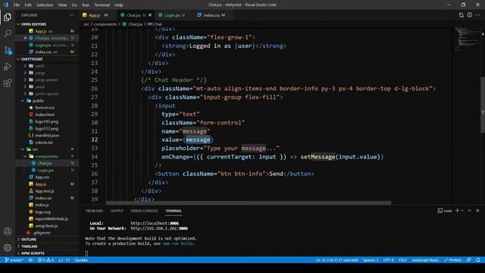Open the Extensions view

pos(8,83)
